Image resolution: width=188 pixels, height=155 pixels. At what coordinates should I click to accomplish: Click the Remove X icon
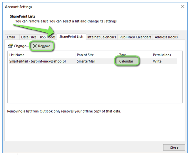(35, 46)
